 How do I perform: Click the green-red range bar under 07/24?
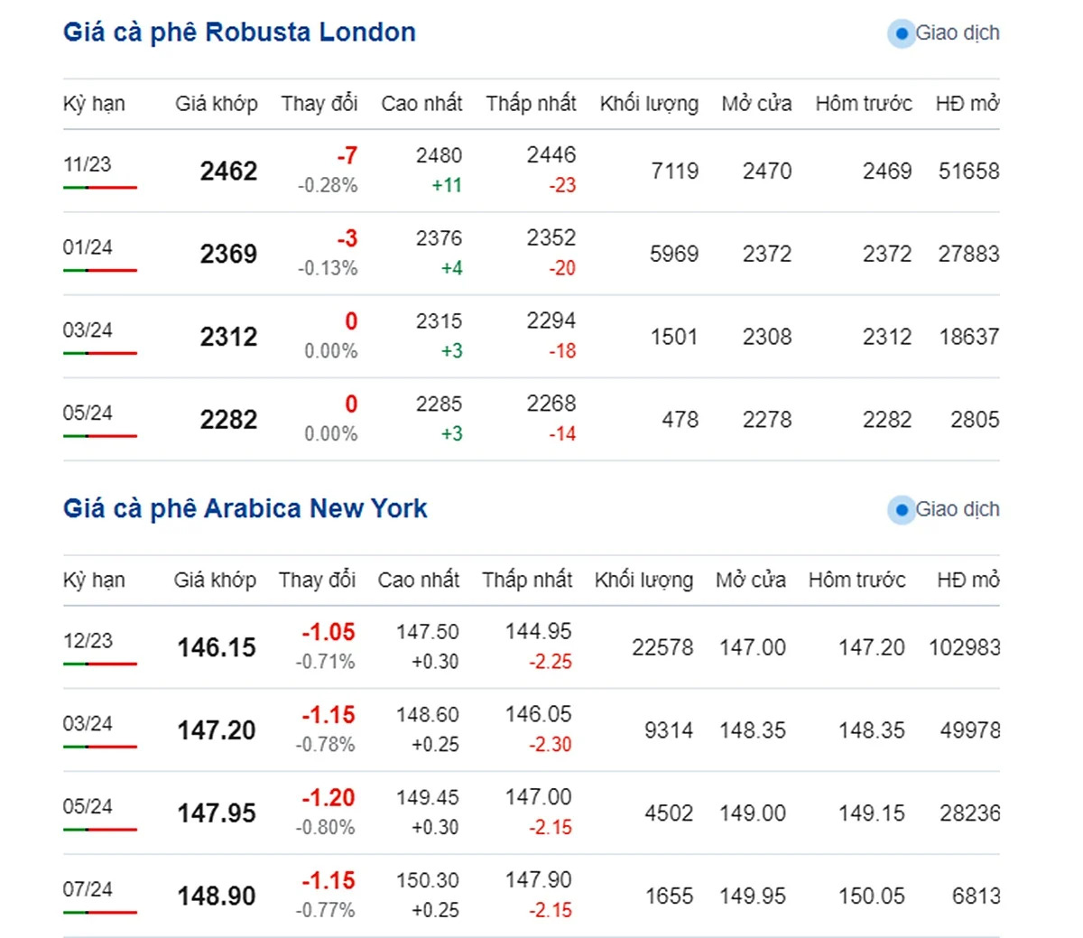click(x=99, y=913)
